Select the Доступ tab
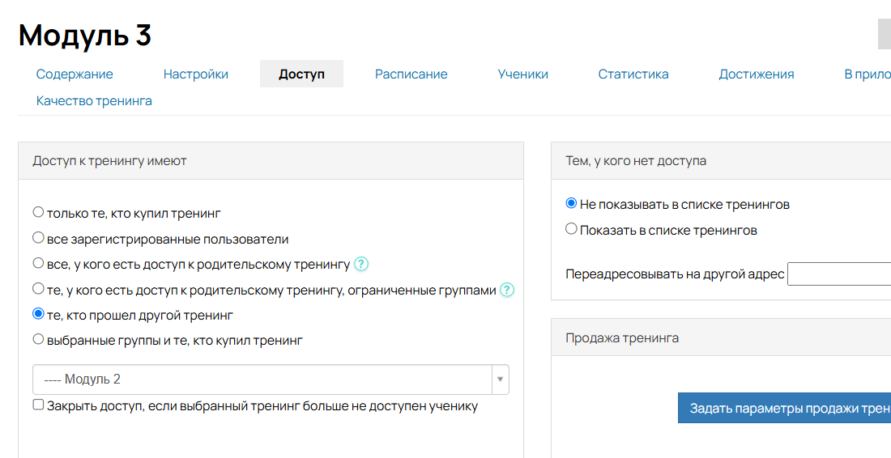 pyautogui.click(x=302, y=74)
